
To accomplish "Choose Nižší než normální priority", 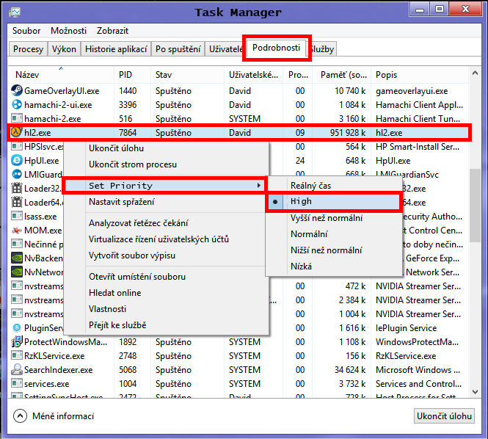I will [x=334, y=250].
